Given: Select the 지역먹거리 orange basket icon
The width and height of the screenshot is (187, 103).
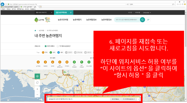Looking at the screenshot, I should [x=67, y=62].
